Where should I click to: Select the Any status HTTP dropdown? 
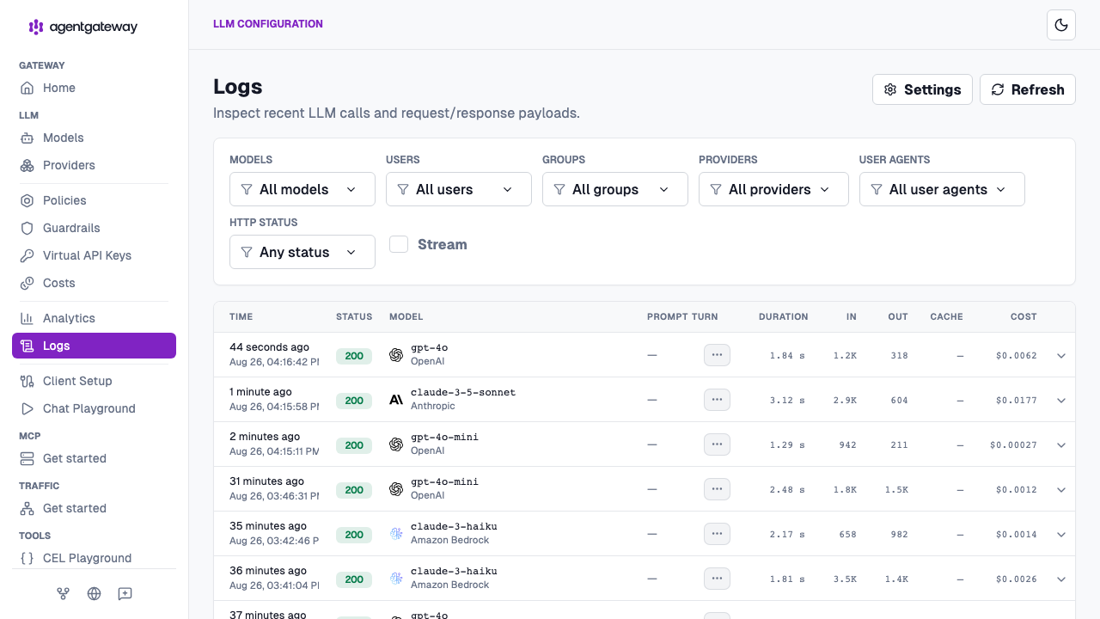pyautogui.click(x=302, y=252)
